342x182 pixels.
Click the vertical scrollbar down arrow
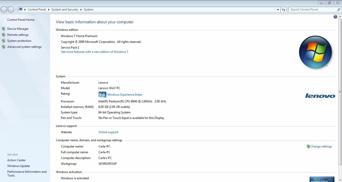340,180
